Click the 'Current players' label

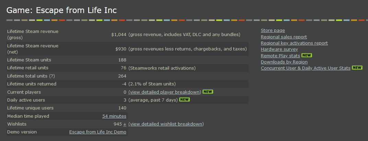[24, 92]
